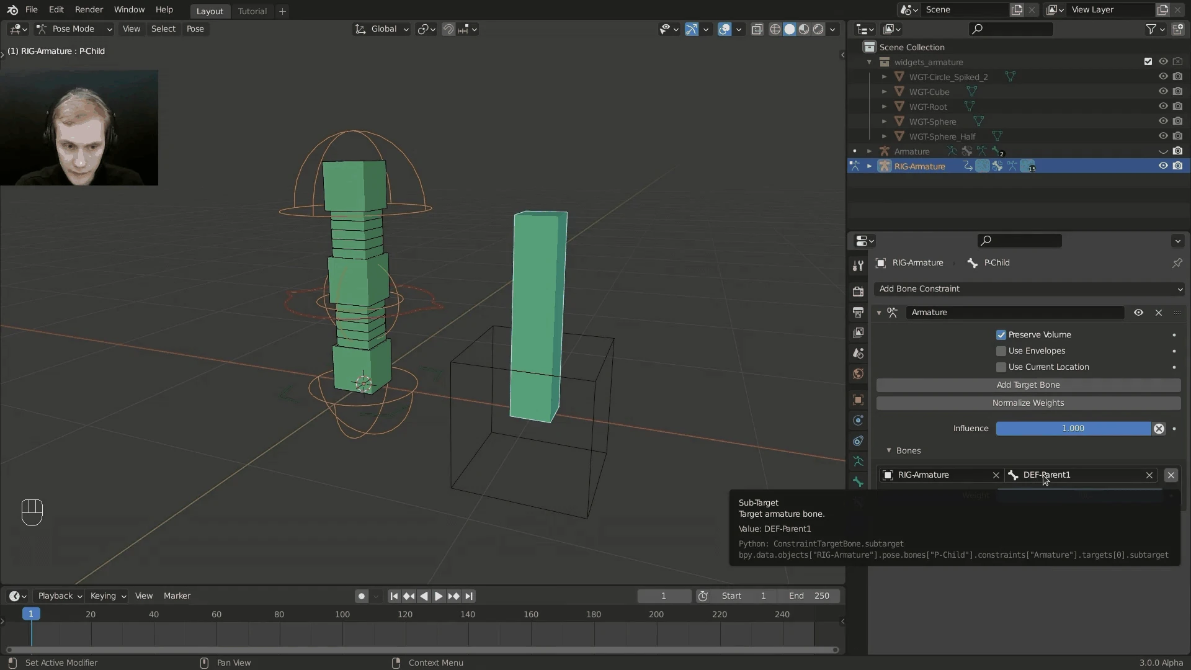Remove the DEF-Parent1 target bone entry
Image resolution: width=1191 pixels, height=670 pixels.
point(1171,475)
